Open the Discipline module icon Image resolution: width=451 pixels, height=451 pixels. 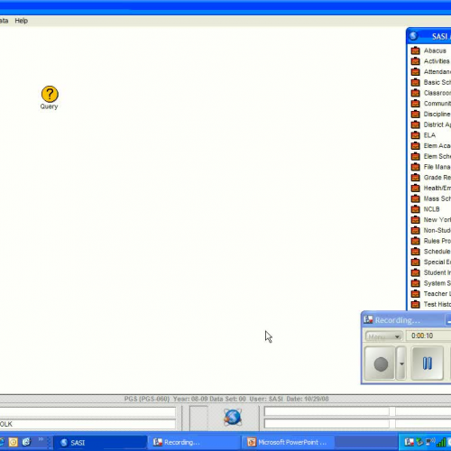click(415, 114)
